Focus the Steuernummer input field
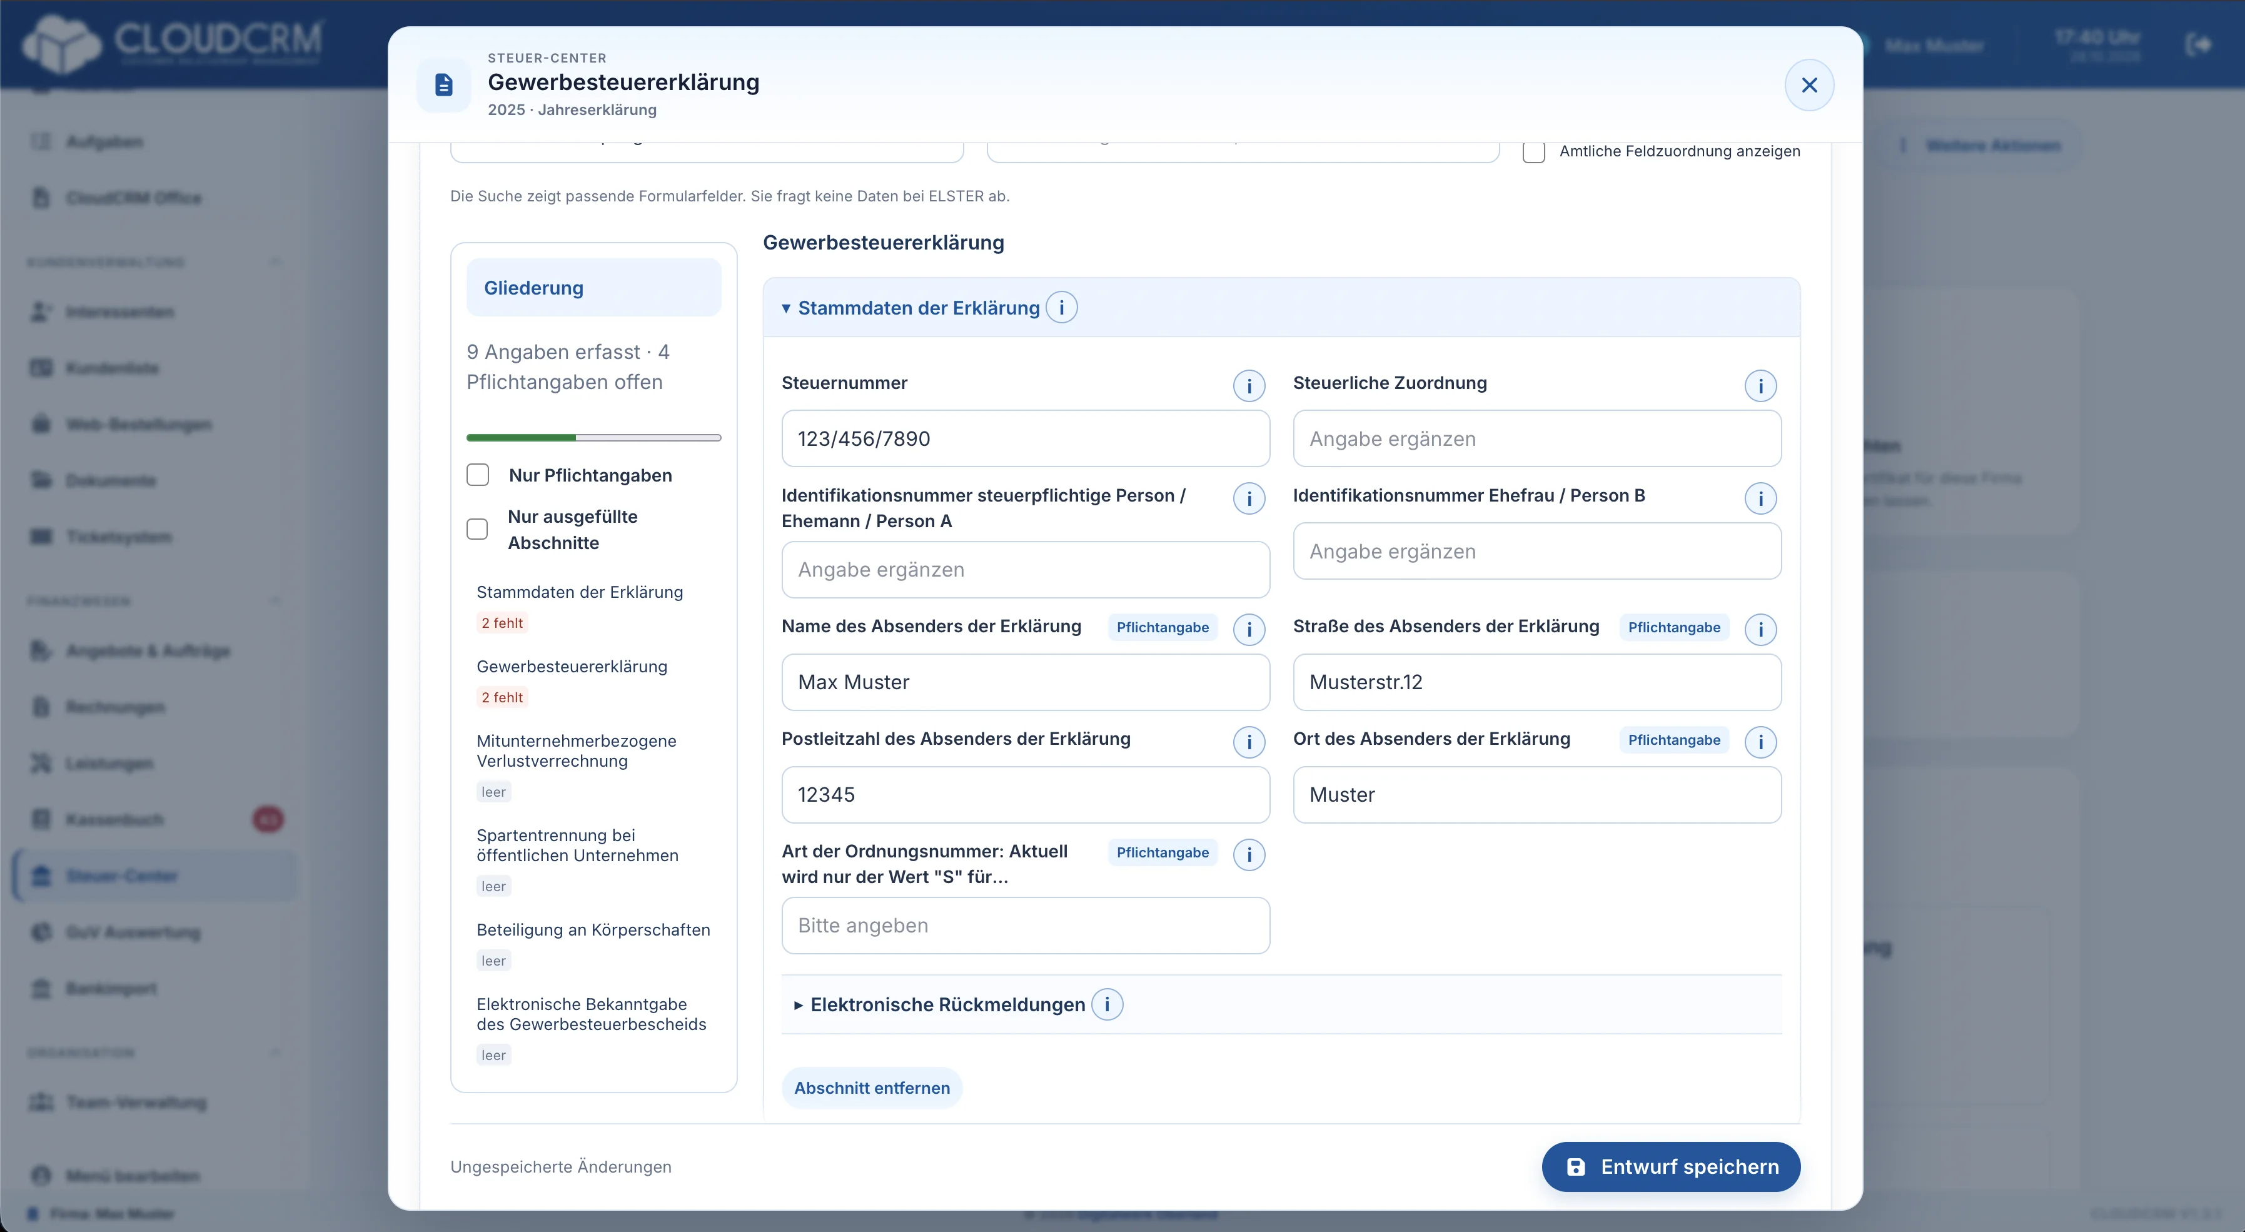2245x1232 pixels. pyautogui.click(x=1025, y=438)
